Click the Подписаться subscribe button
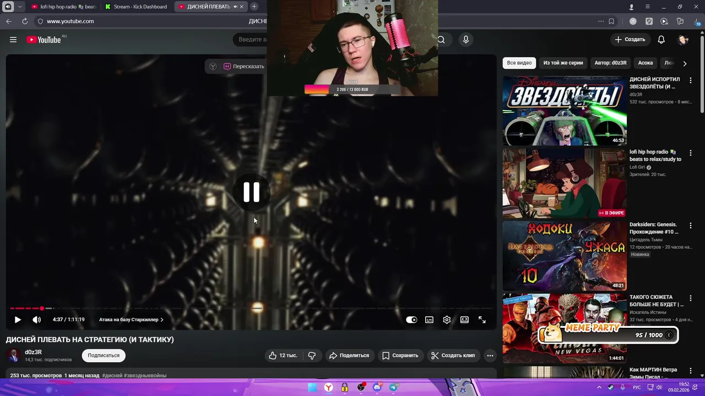The height and width of the screenshot is (396, 705). 104,355
